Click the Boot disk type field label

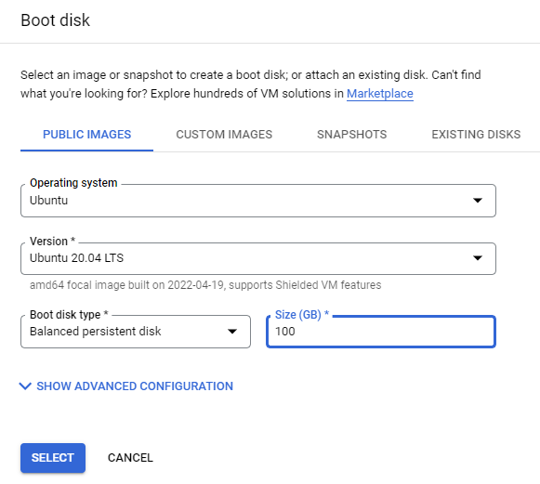pyautogui.click(x=69, y=314)
